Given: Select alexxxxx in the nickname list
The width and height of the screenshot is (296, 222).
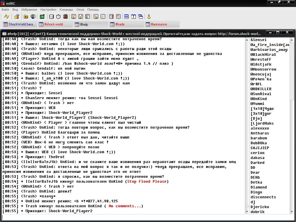Looking at the screenshot, I should tap(260, 128).
